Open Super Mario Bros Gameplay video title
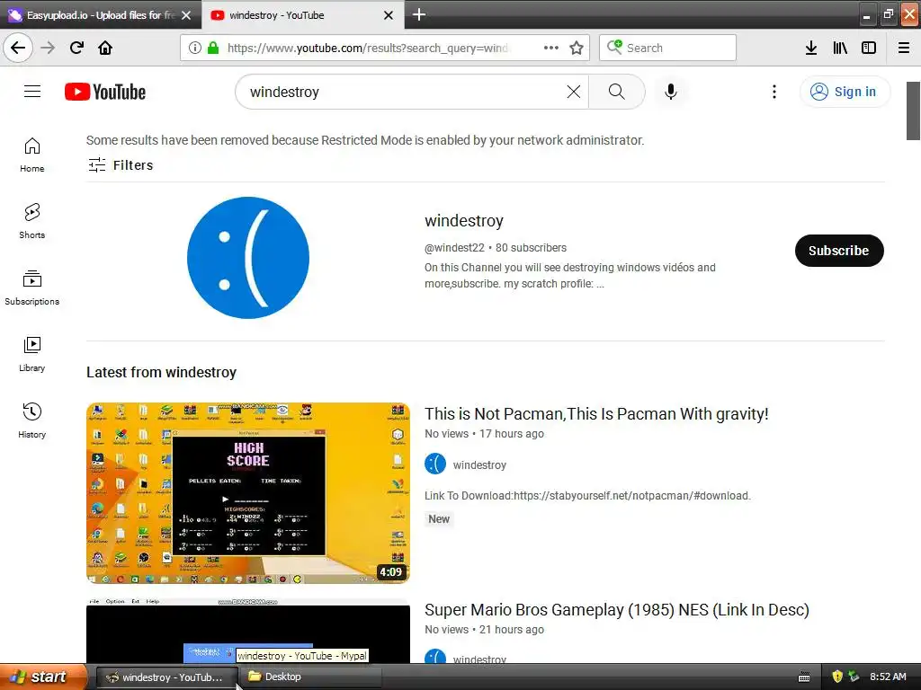Screen dimensions: 921x690 pos(617,610)
